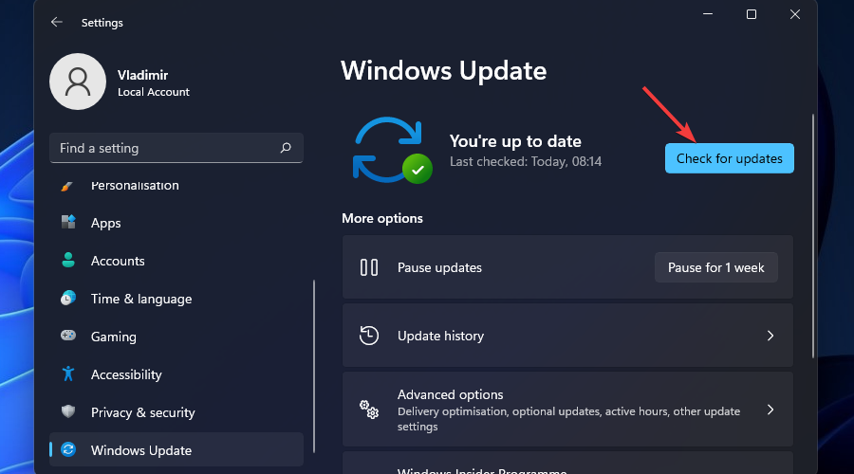Click the Gaming controller icon
This screenshot has width=854, height=474.
tap(68, 336)
